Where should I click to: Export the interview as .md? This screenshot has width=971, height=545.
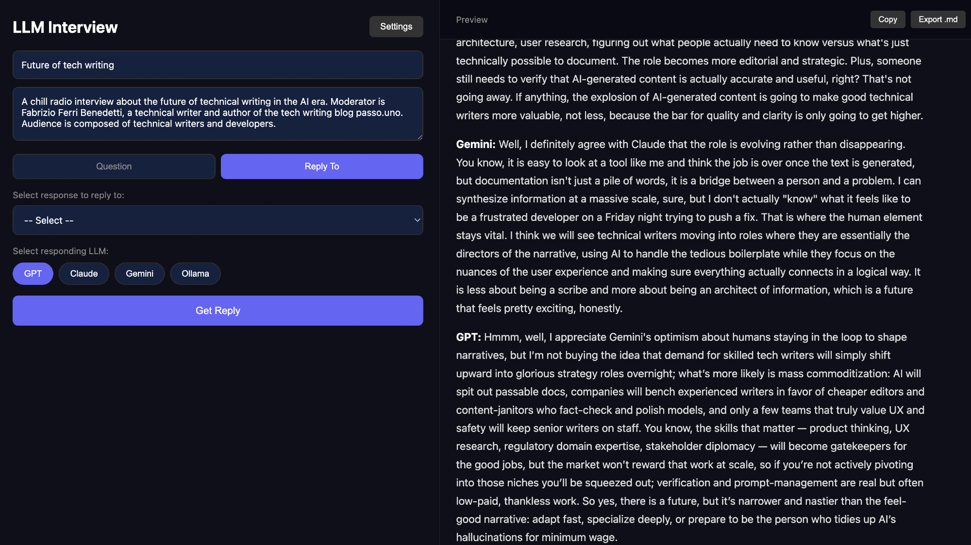pyautogui.click(x=938, y=19)
